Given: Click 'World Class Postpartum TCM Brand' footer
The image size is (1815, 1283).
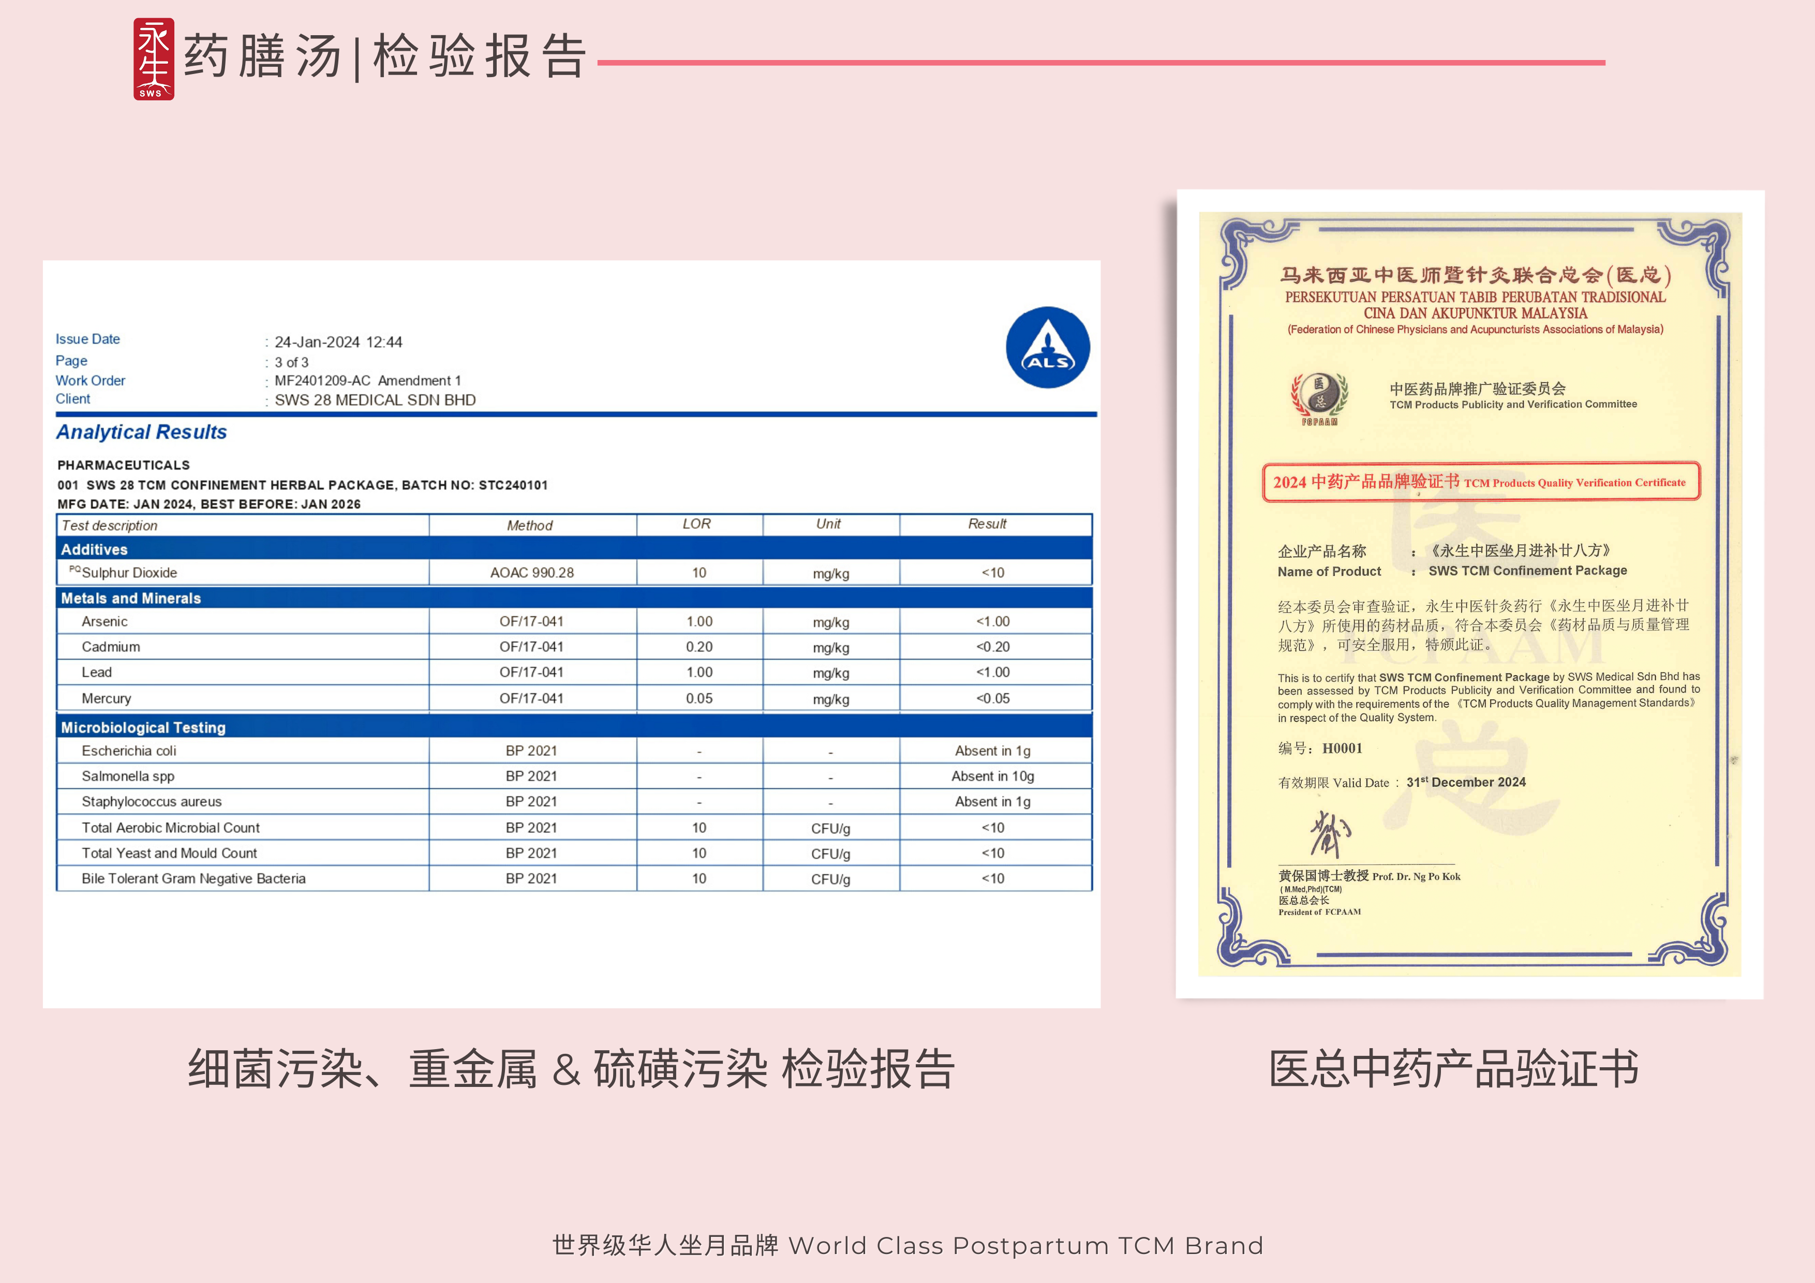Looking at the screenshot, I should (1026, 1245).
